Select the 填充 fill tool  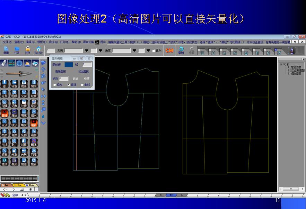(24, 123)
